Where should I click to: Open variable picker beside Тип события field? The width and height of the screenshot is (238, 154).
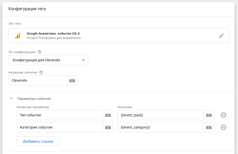coord(108,115)
